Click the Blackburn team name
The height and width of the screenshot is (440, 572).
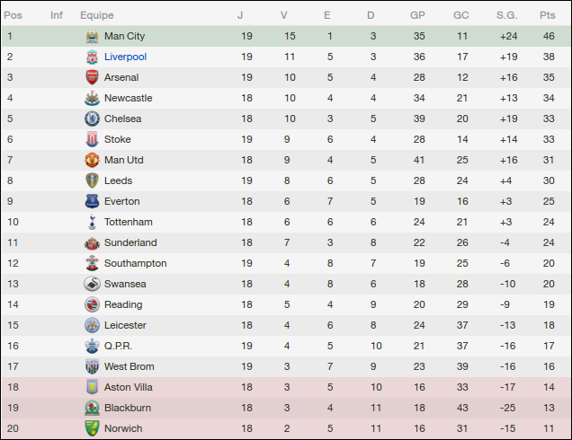(x=128, y=408)
